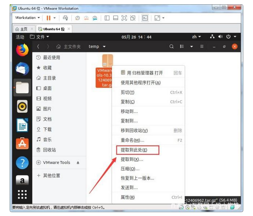The width and height of the screenshot is (253, 216).
Task: Launch Rhythmbox from the dock
Action: [22, 107]
